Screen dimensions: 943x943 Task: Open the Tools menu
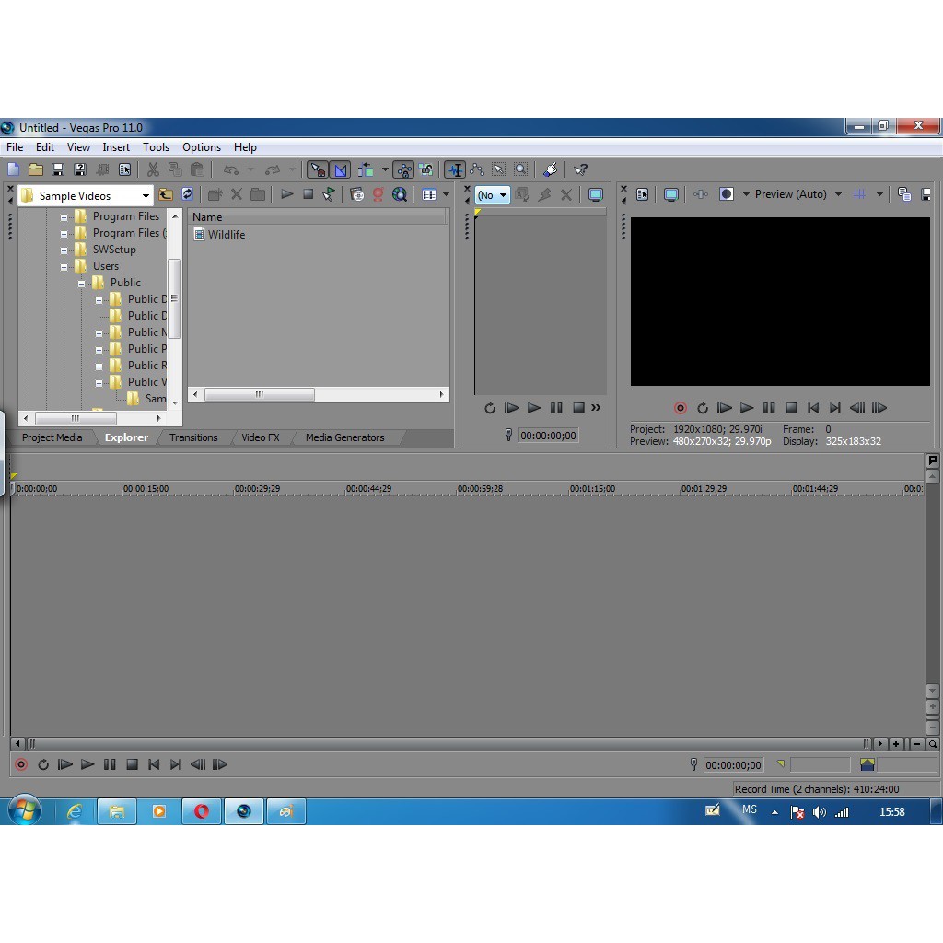point(156,147)
